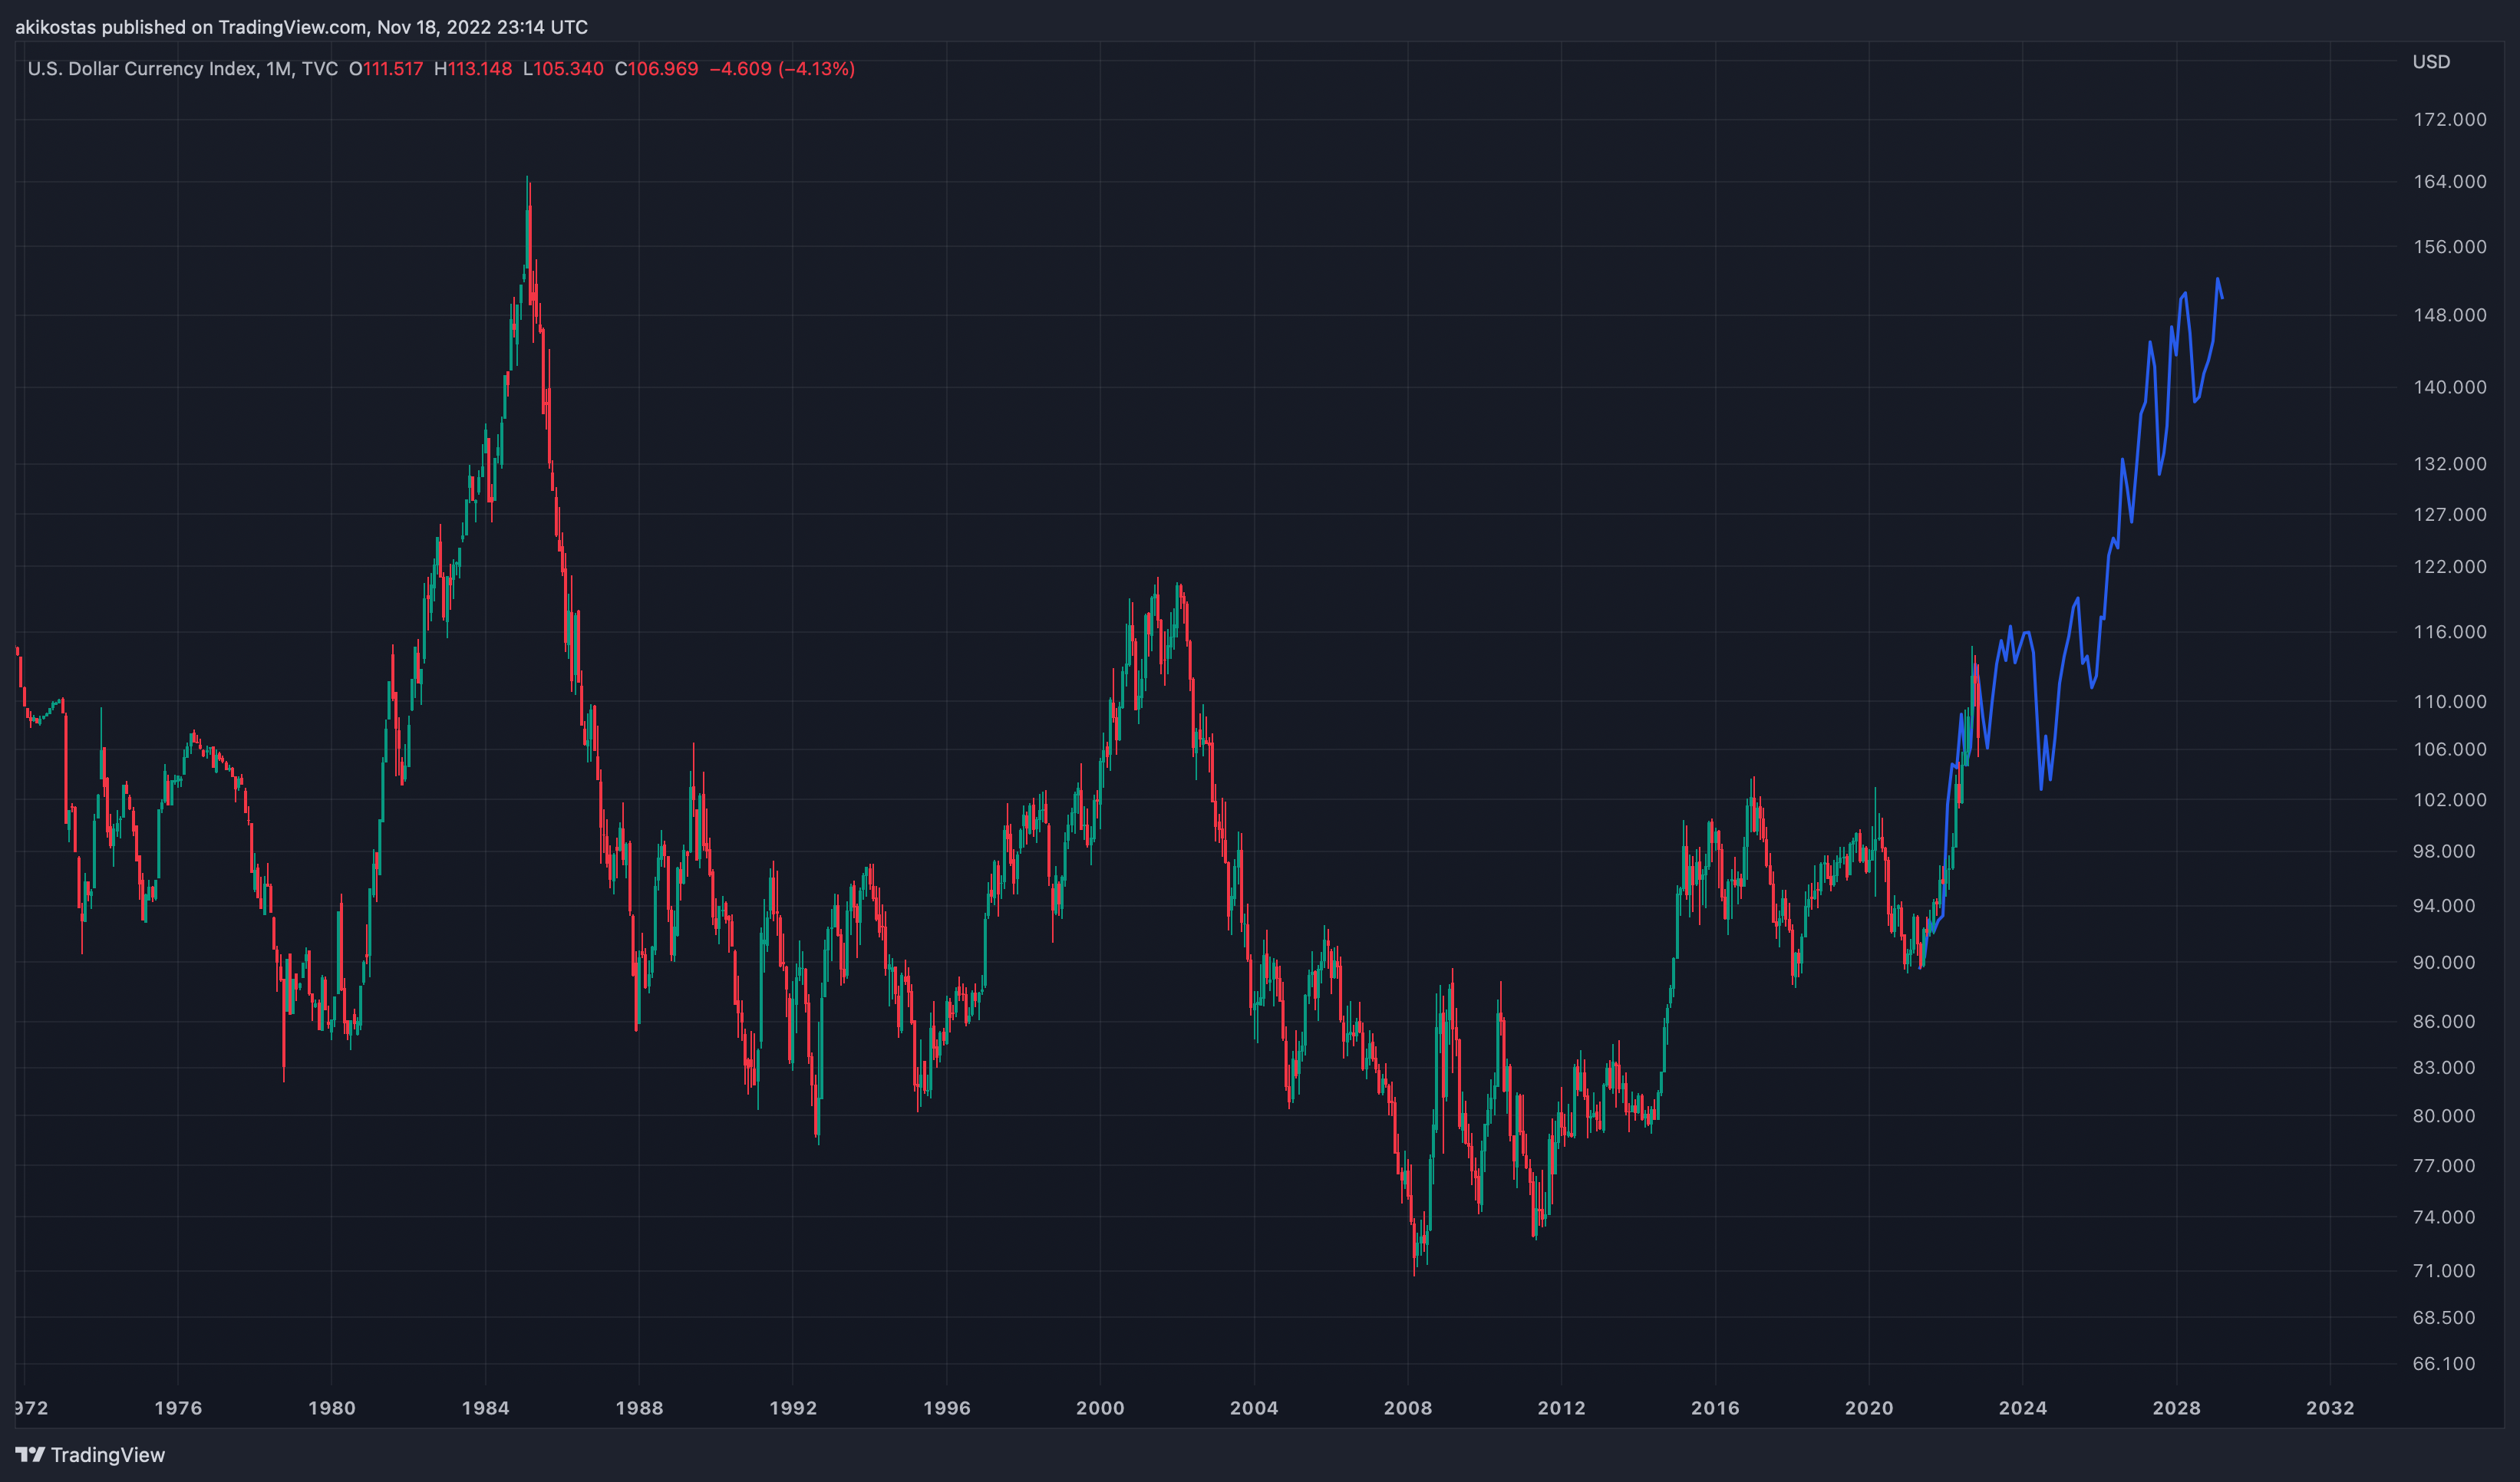This screenshot has width=2520, height=1482.
Task: Click the 2004 time axis label
Action: [1254, 1408]
